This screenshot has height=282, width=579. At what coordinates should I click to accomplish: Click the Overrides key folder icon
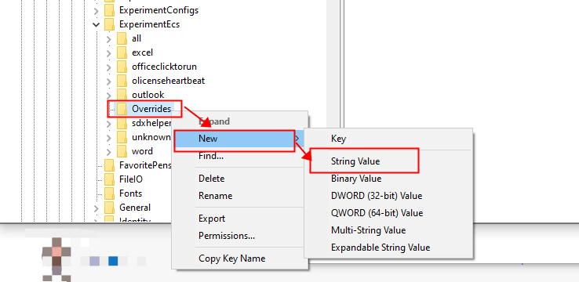click(x=122, y=109)
